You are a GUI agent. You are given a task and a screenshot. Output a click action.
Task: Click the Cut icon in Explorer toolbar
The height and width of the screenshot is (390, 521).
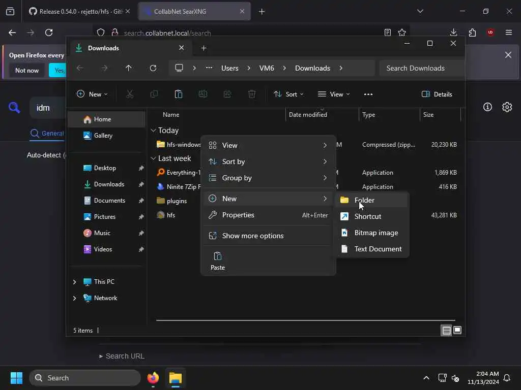[130, 94]
